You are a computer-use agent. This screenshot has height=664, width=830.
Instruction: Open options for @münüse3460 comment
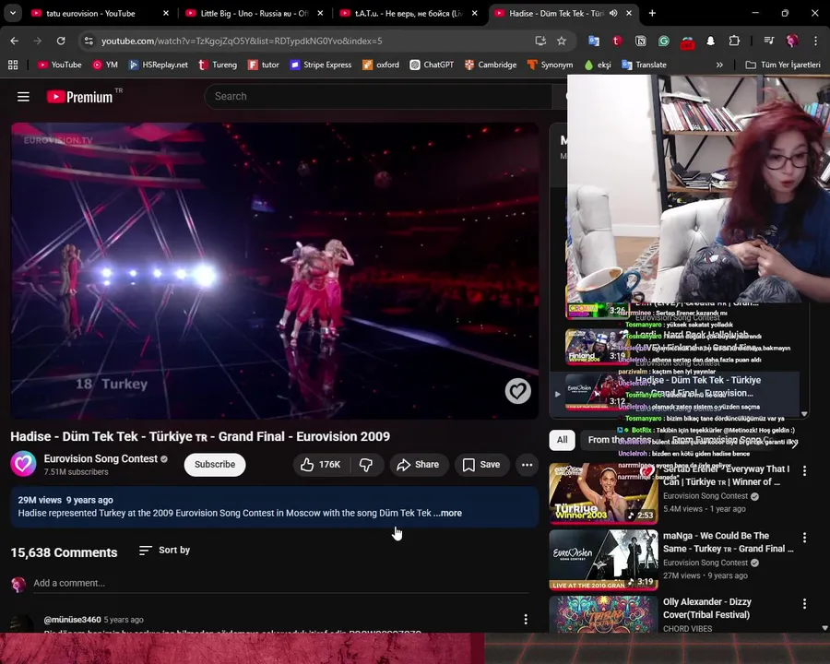click(526, 619)
